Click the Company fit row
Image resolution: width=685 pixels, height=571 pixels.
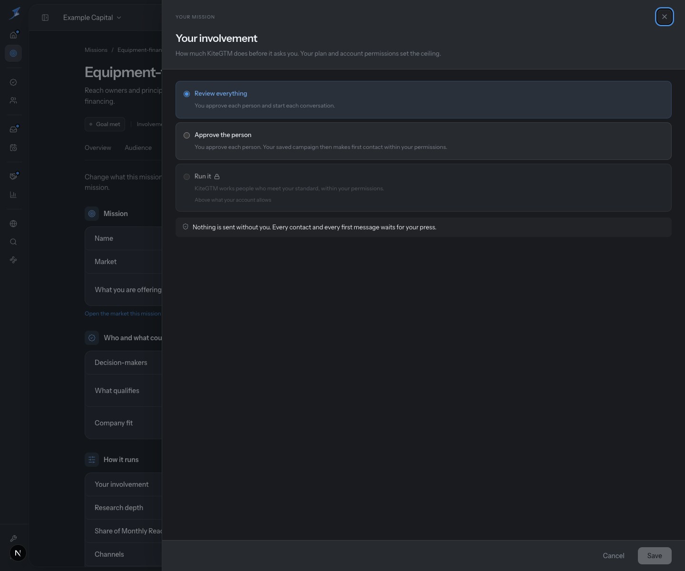(124, 423)
